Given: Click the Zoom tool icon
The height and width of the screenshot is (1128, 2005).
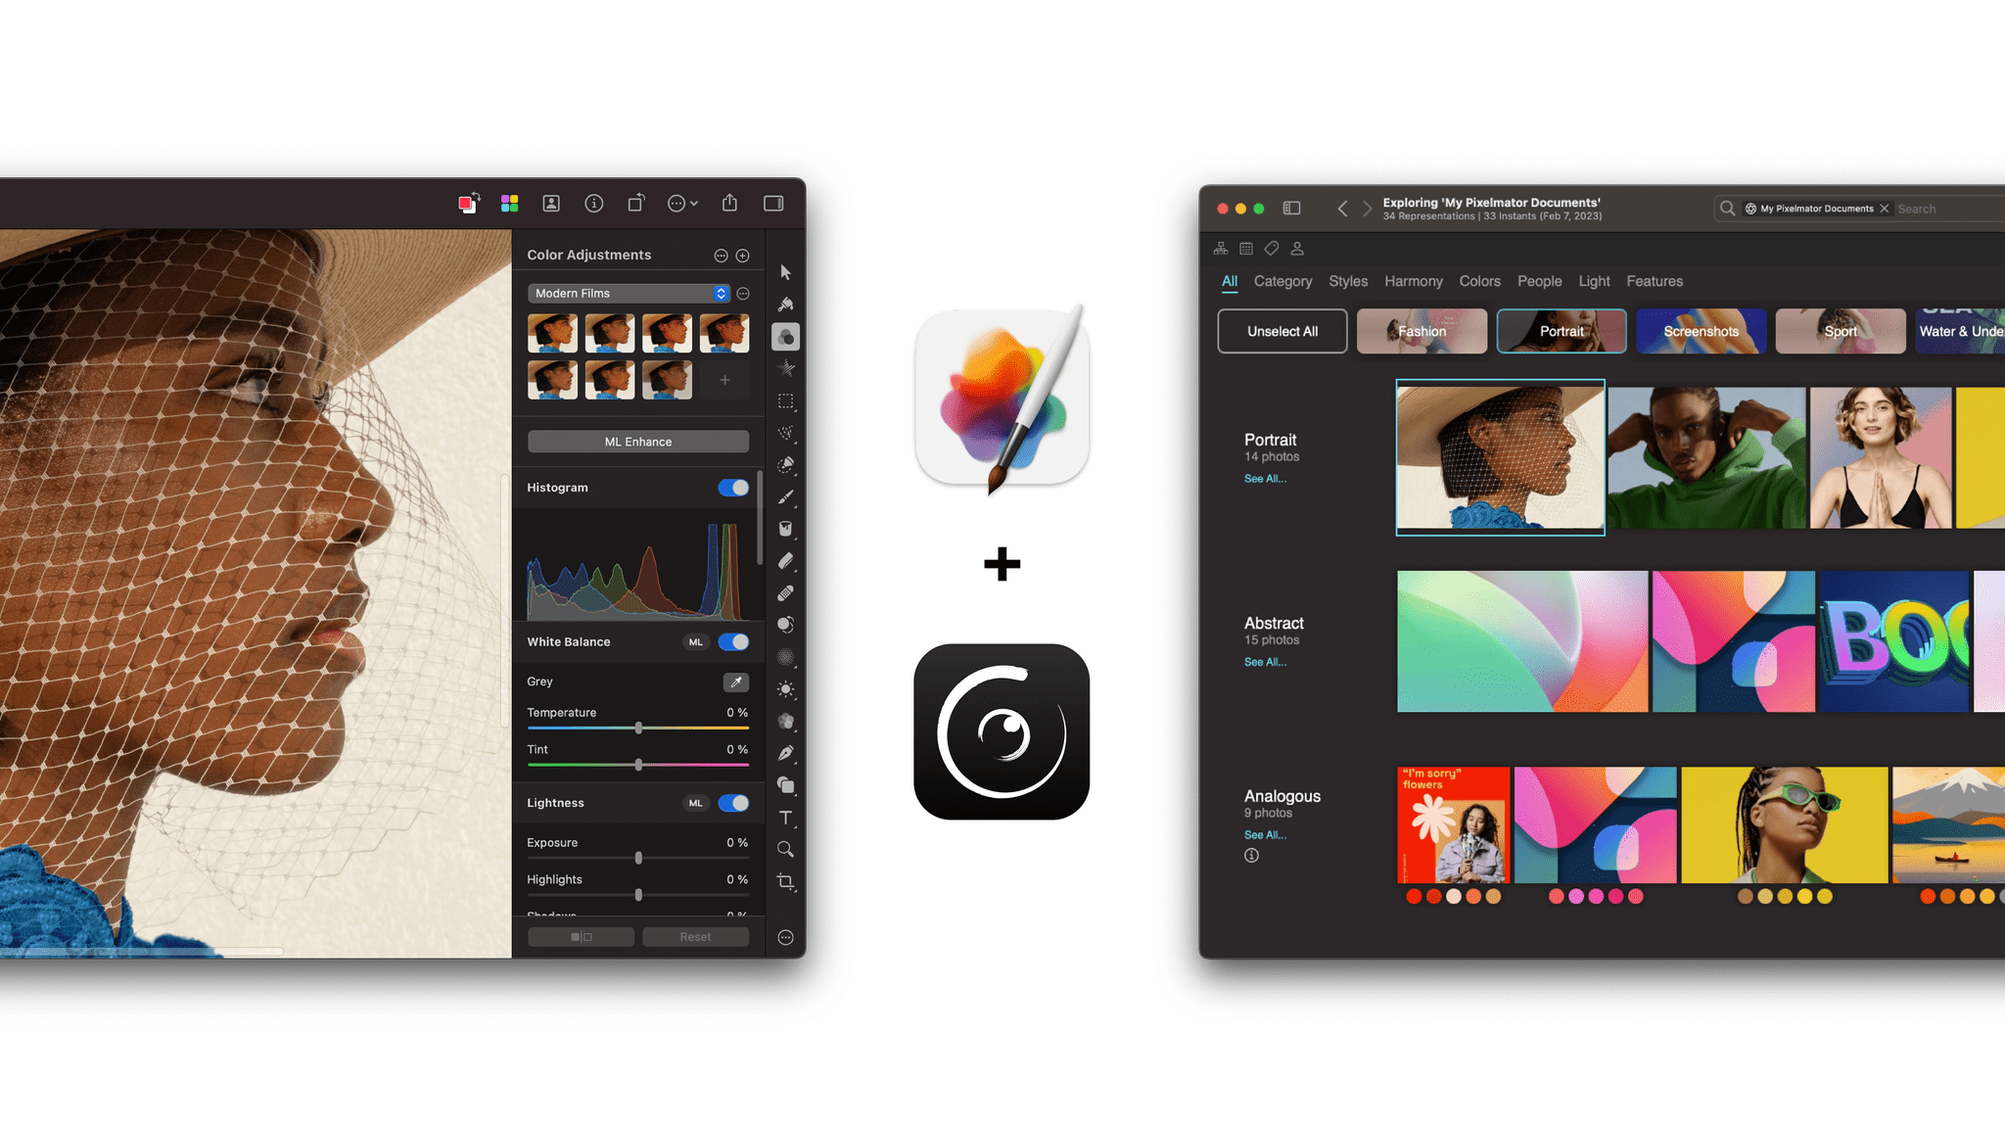Looking at the screenshot, I should click(x=782, y=850).
